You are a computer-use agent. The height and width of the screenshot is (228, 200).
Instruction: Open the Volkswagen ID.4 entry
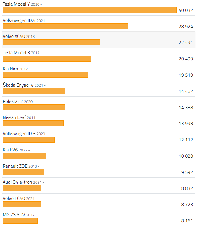[x=19, y=20]
